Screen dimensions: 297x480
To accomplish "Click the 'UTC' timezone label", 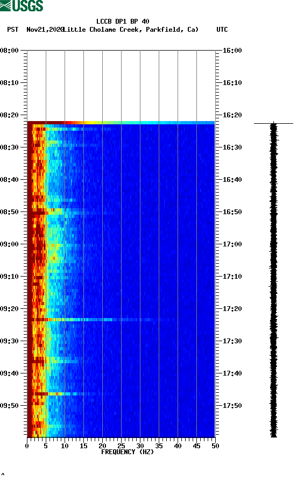I will (222, 30).
